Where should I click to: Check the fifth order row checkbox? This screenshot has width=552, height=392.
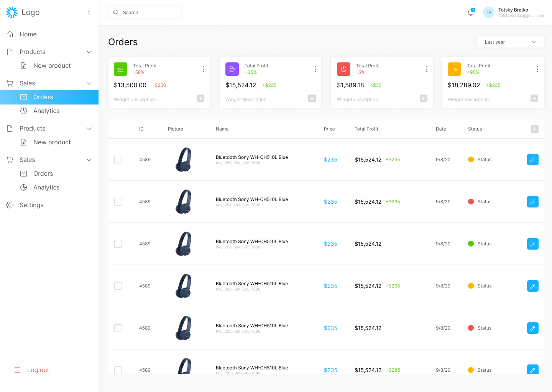tap(118, 328)
